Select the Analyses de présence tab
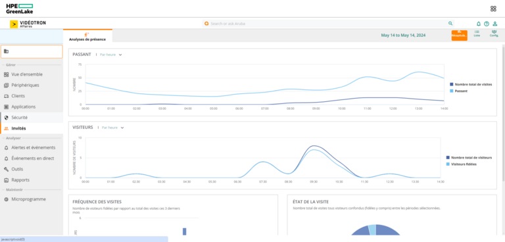This screenshot has width=505, height=242. (x=87, y=36)
